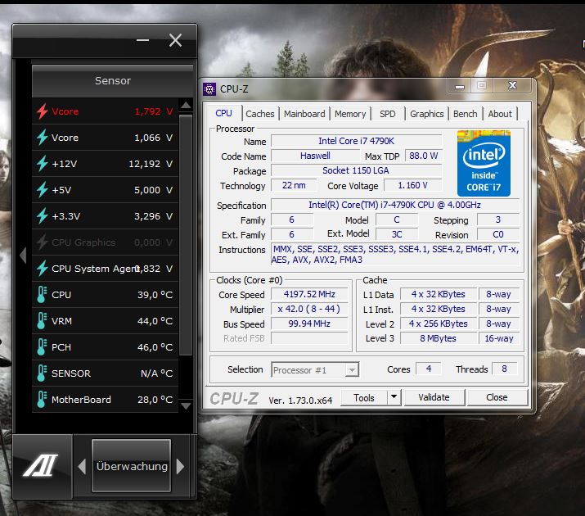
Task: Click the VRM 44,0 °C reading
Action: pos(155,321)
